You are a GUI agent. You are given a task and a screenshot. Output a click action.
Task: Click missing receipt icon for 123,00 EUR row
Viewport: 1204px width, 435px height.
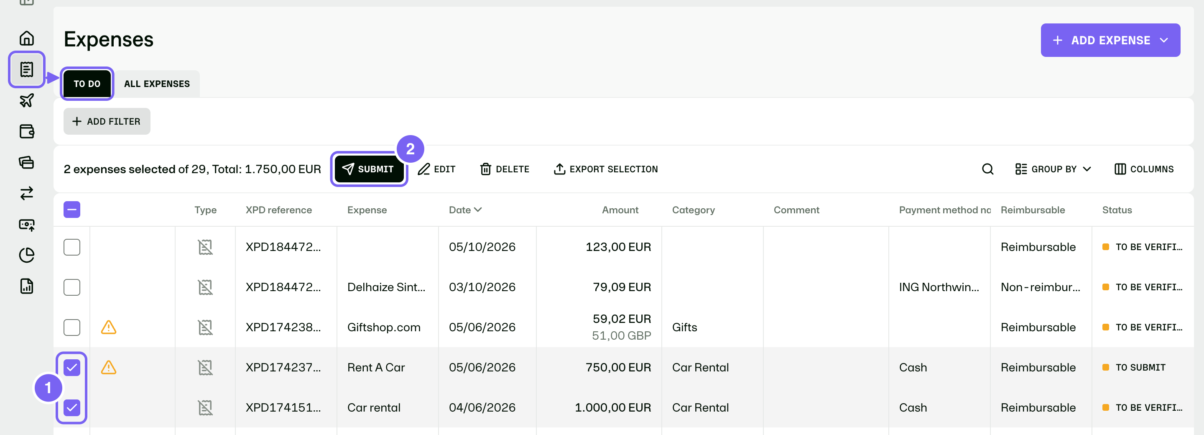click(205, 247)
